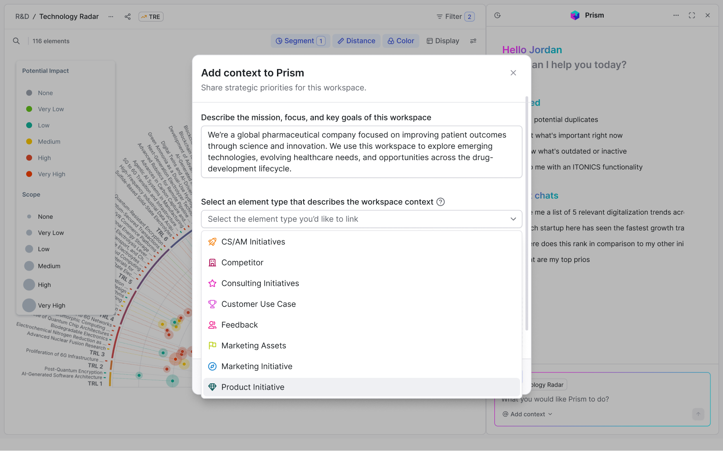Click the modal's vertical scrollbar
The image size is (723, 451).
coord(527,213)
